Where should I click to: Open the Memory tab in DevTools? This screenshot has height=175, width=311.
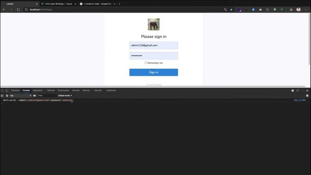point(86,90)
